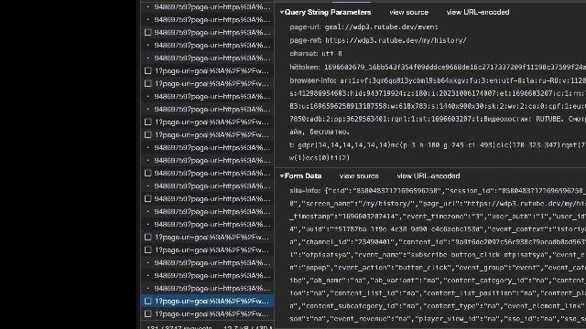Screen dimensions: 586x329
Task: Click the document icon of the highlighted request
Action: click(x=148, y=301)
